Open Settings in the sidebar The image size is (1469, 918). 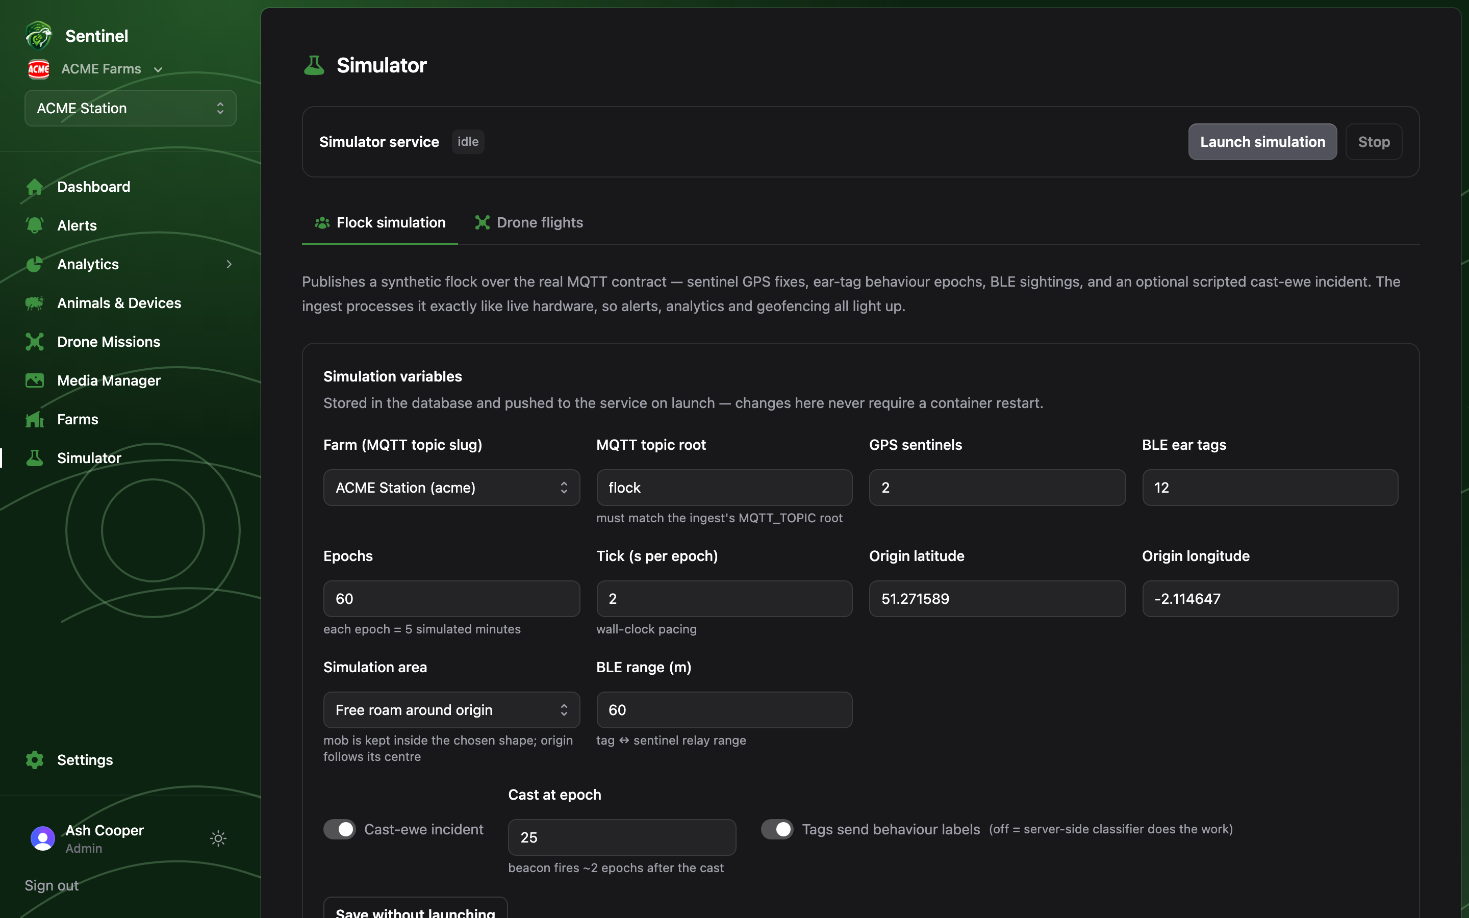(x=85, y=760)
